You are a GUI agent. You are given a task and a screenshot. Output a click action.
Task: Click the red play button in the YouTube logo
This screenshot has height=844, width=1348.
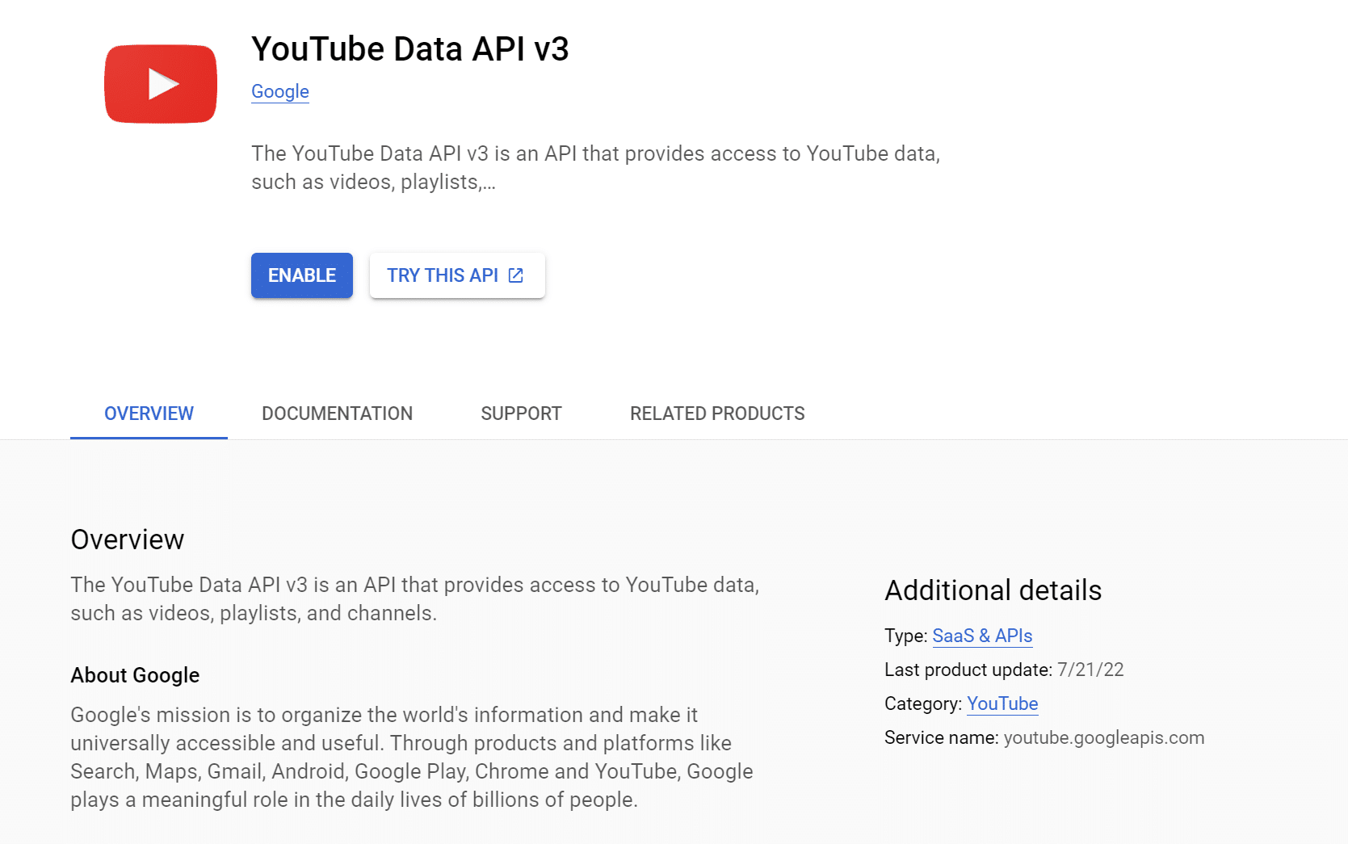point(160,82)
